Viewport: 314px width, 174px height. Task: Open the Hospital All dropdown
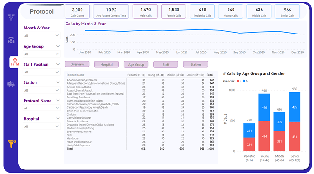coord(41,126)
